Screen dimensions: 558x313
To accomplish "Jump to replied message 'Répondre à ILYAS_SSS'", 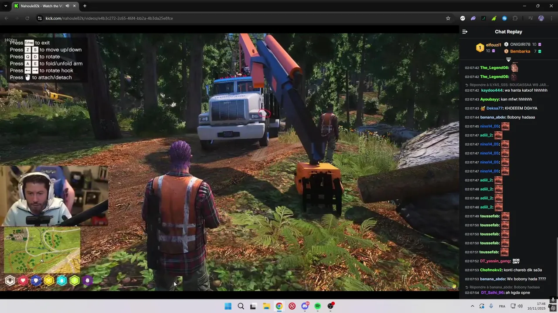I will (507, 85).
